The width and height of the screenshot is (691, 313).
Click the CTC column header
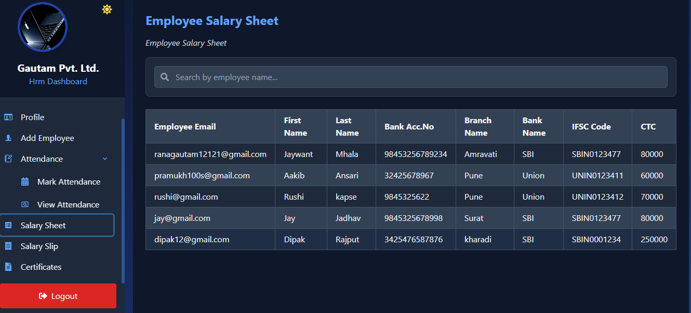pyautogui.click(x=648, y=126)
